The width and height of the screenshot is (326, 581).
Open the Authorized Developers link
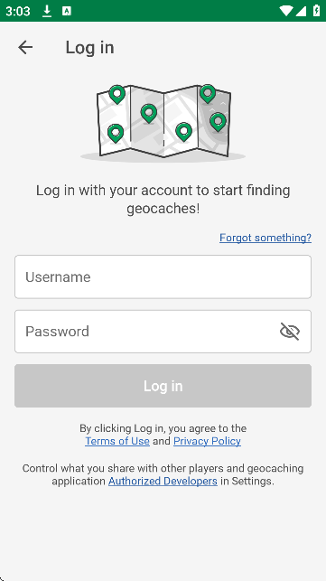click(163, 481)
